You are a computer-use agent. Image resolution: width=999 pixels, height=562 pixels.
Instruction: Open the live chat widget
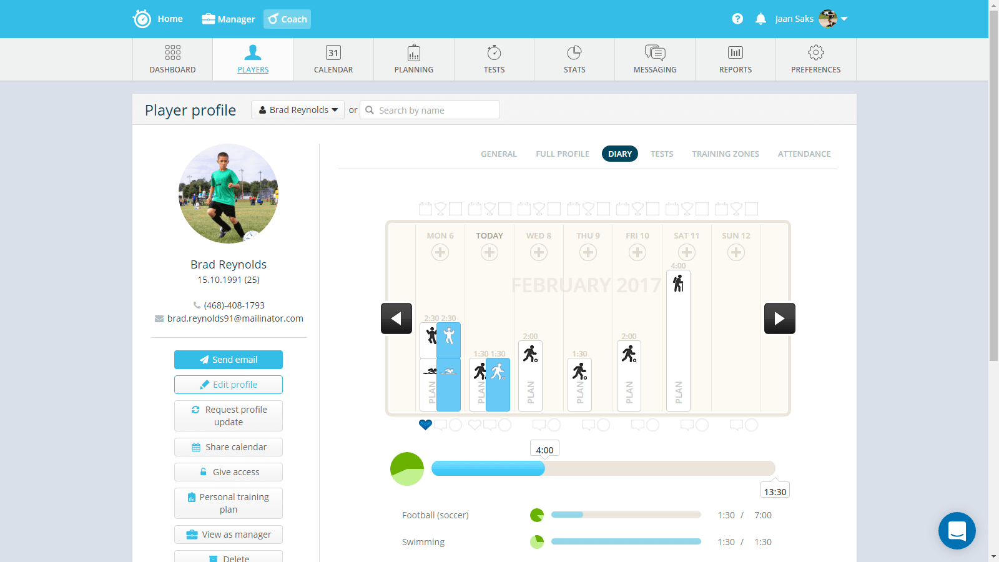click(957, 531)
